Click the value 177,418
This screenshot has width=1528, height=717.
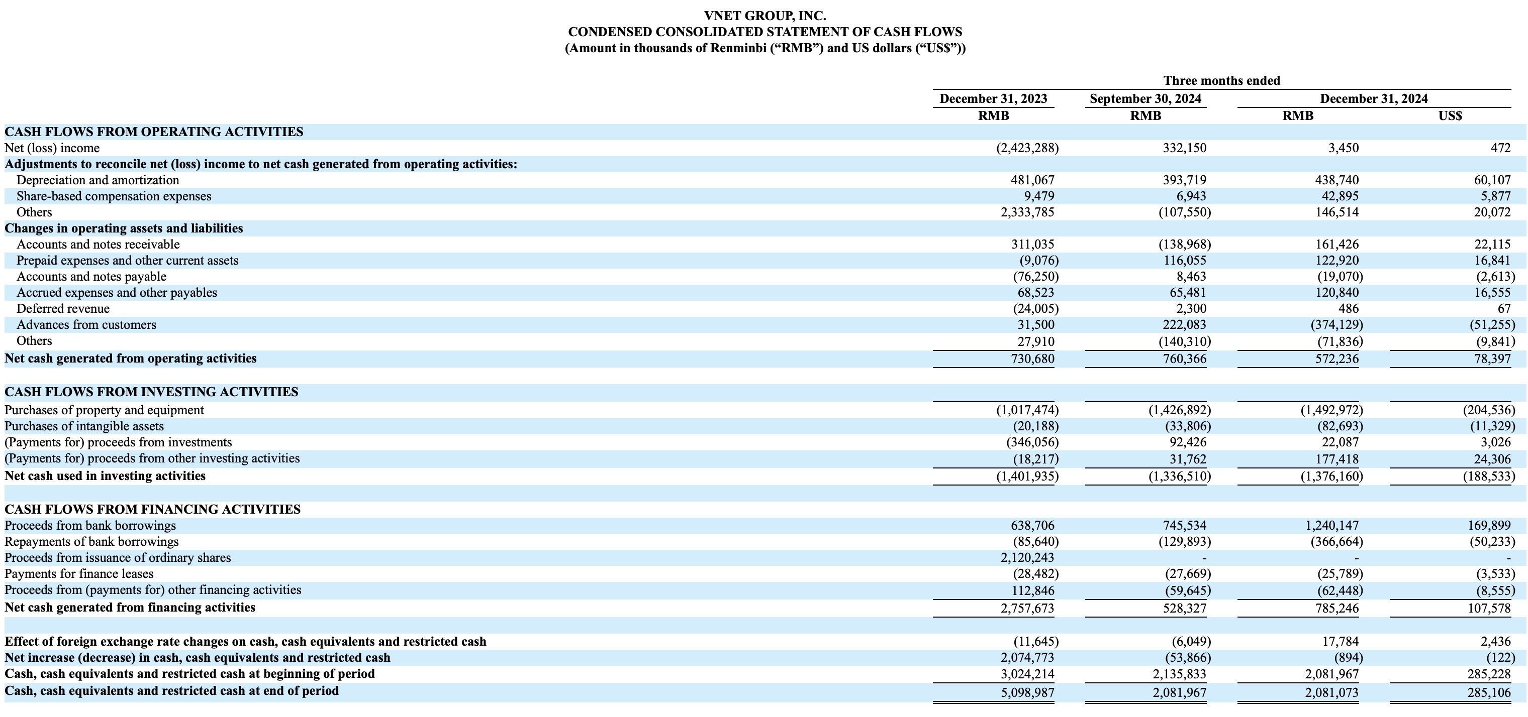point(1336,458)
